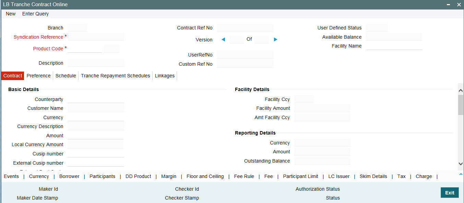The height and width of the screenshot is (203, 464).
Task: Click the scroll up arrow of form
Action: (461, 90)
